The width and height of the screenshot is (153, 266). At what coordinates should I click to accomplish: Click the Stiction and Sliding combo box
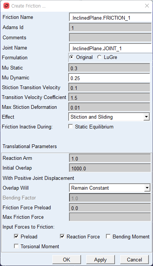pos(109,117)
